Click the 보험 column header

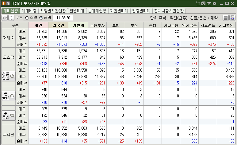(116, 25)
